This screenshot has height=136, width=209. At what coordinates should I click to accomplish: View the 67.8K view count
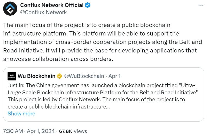pyautogui.click(x=66, y=131)
